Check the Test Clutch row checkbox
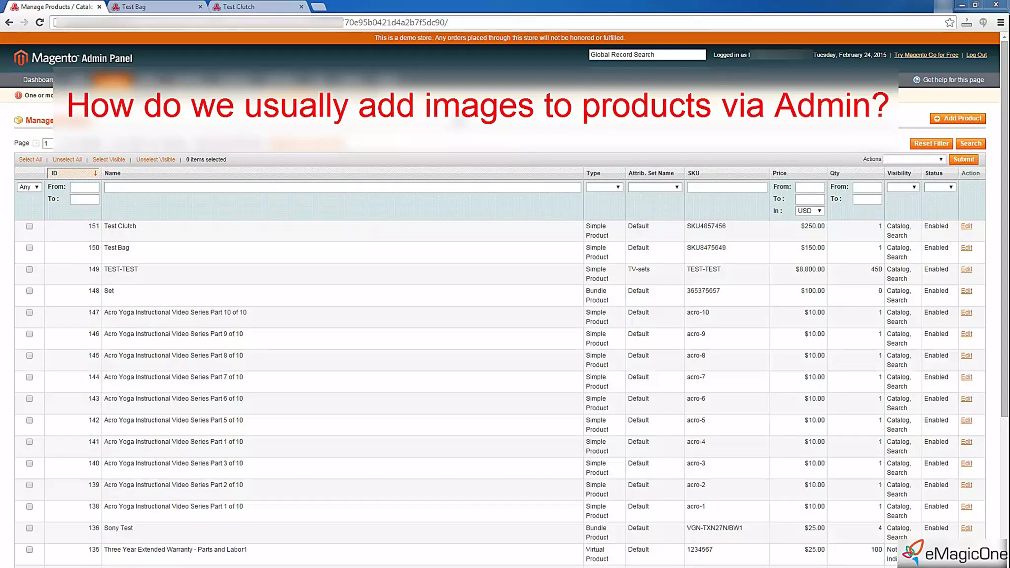 (30, 226)
